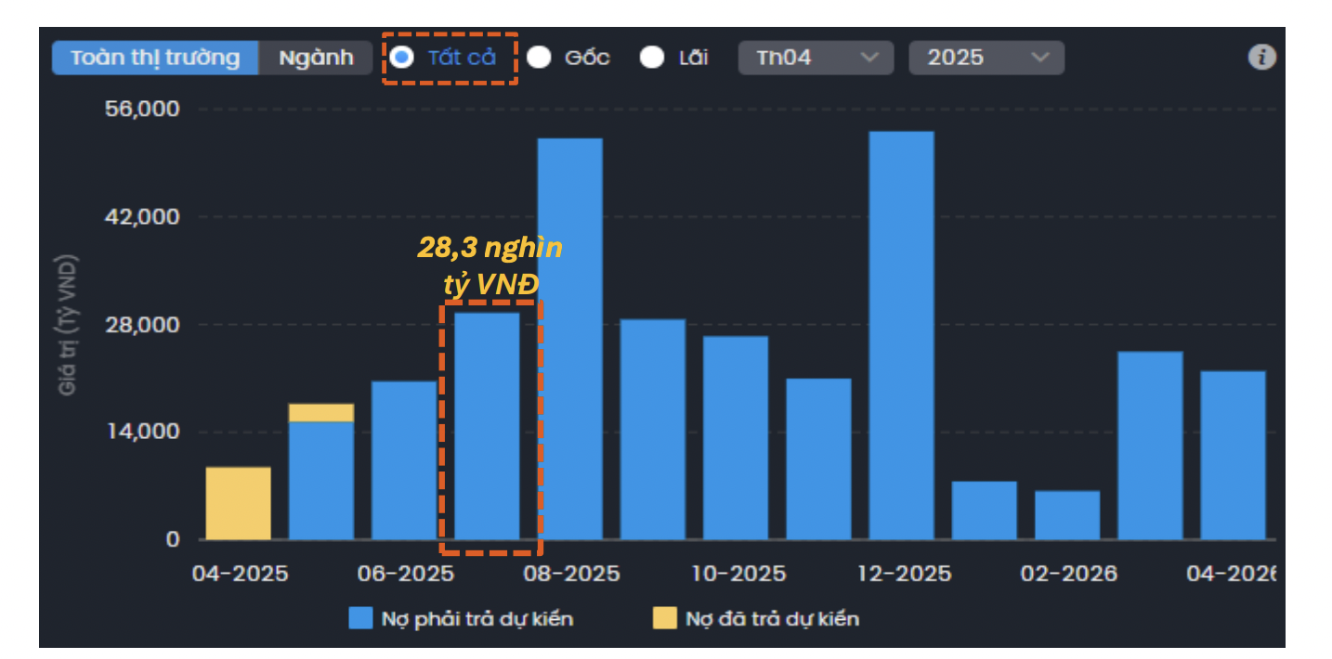Select the Tất cả radio button
This screenshot has height=659, width=1332.
click(x=403, y=57)
